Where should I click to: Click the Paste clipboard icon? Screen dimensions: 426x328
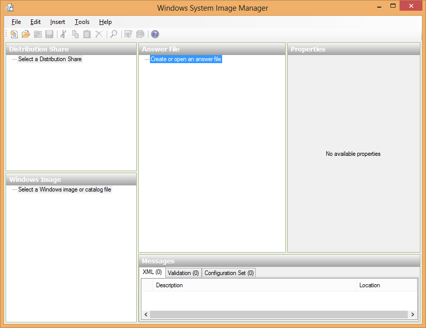[87, 34]
